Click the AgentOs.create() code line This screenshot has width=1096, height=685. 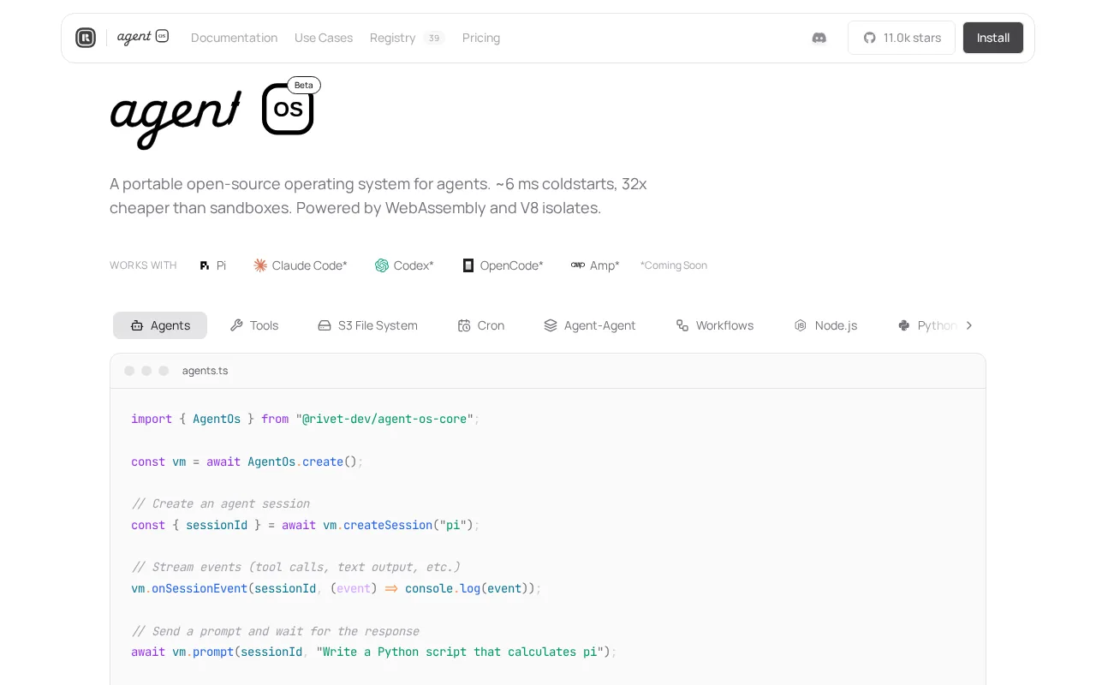247,462
